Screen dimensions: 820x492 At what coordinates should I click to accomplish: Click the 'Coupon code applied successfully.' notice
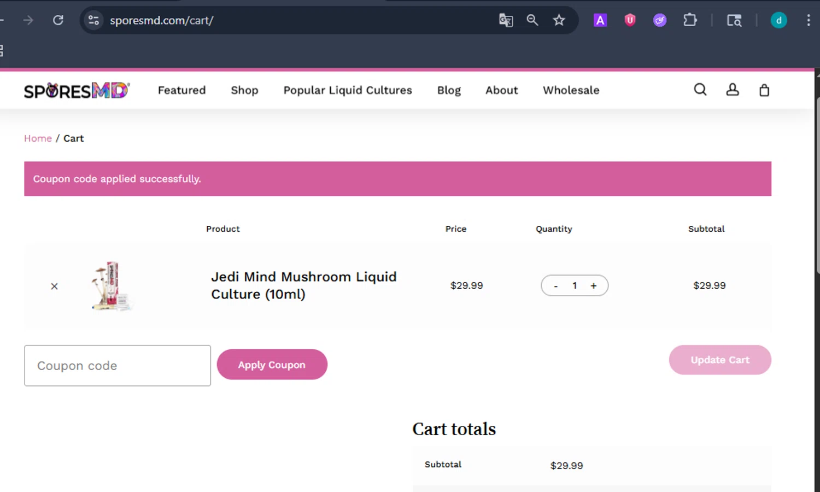(397, 179)
